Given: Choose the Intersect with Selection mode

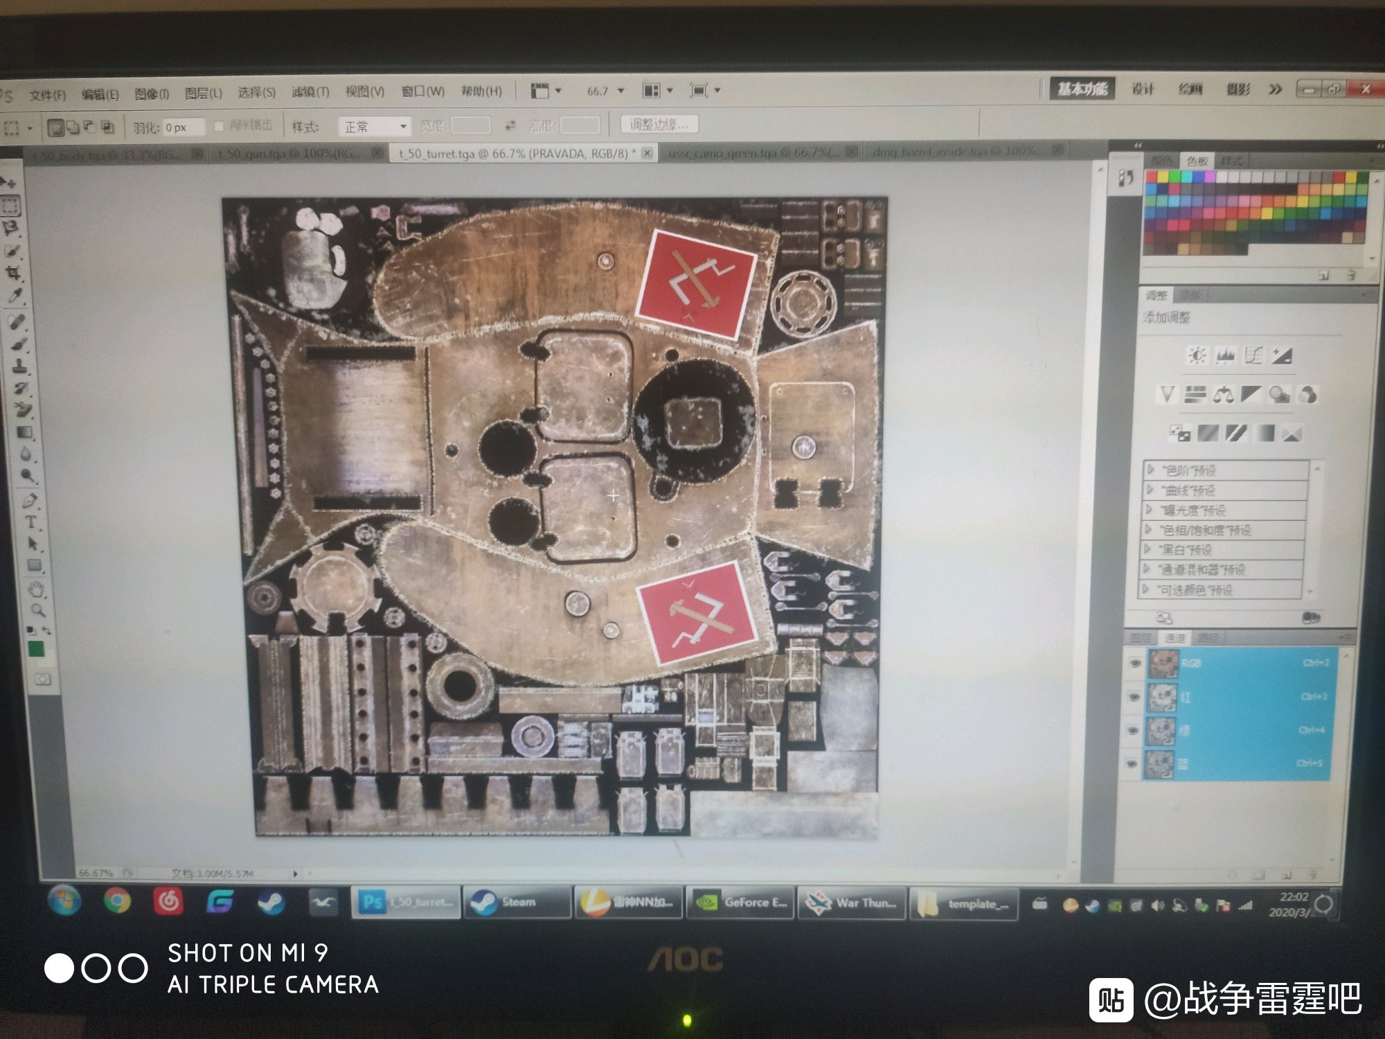Looking at the screenshot, I should coord(107,127).
